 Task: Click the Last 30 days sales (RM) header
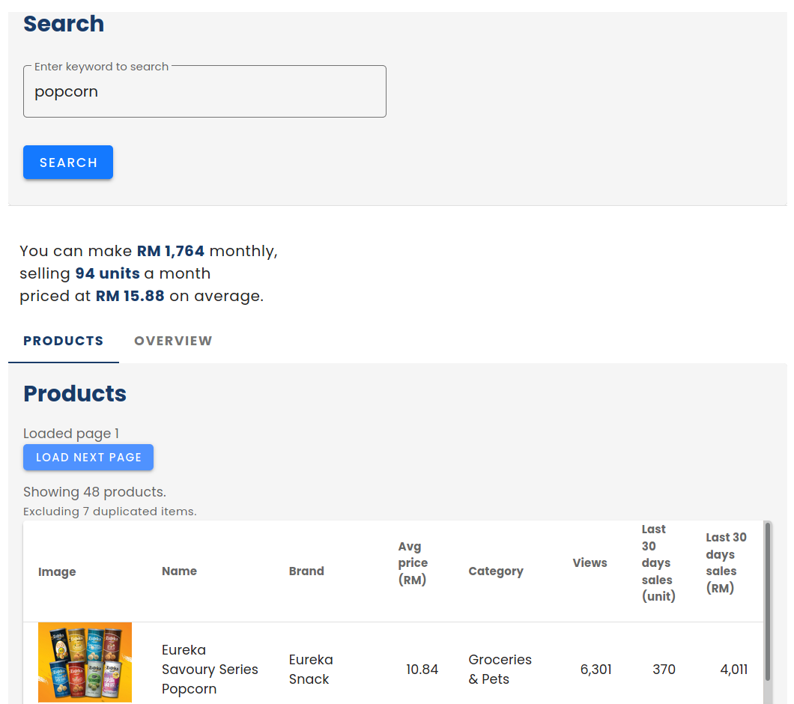[726, 563]
